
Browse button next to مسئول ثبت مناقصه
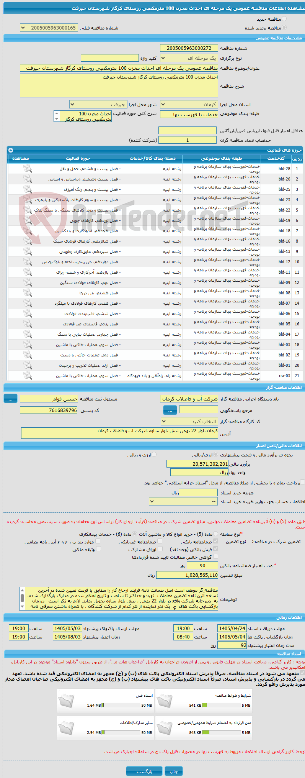(x=10, y=399)
